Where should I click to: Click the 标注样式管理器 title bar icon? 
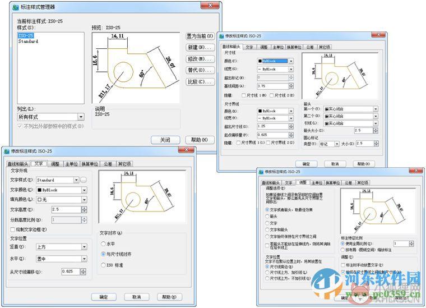tap(16, 7)
